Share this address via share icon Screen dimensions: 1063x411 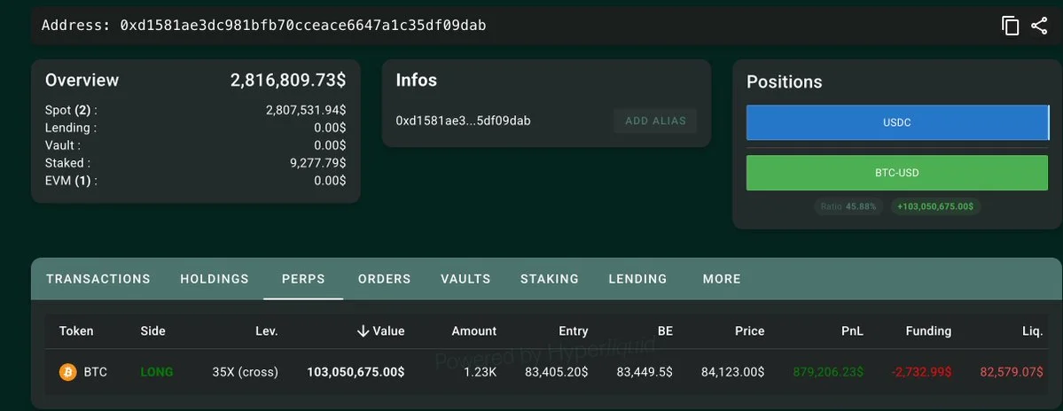point(1039,26)
